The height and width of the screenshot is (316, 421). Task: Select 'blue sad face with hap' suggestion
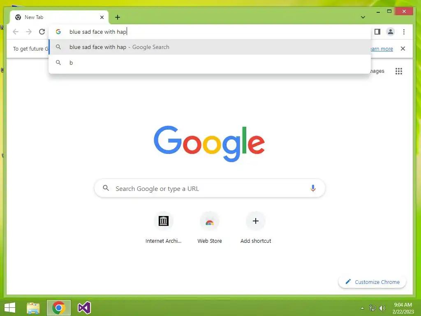(x=210, y=47)
